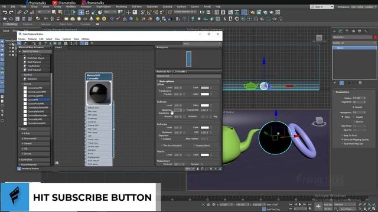This screenshot has height=212, width=378.
Task: Choose the Select and Move tool
Action: [82, 12]
